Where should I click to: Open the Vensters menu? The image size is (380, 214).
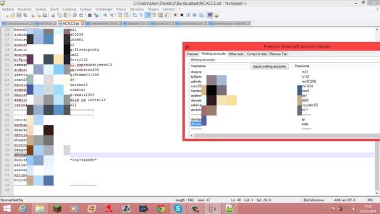[x=169, y=10]
